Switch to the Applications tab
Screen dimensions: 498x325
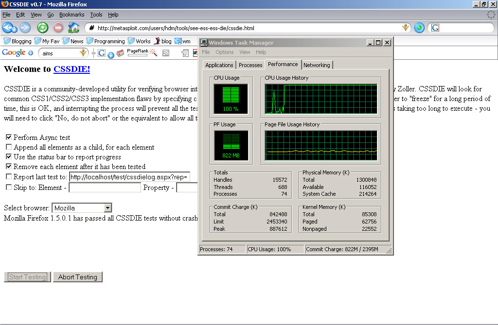(x=219, y=65)
